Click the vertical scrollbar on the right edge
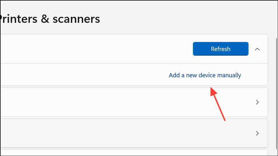The height and width of the screenshot is (156, 278). coord(276,94)
